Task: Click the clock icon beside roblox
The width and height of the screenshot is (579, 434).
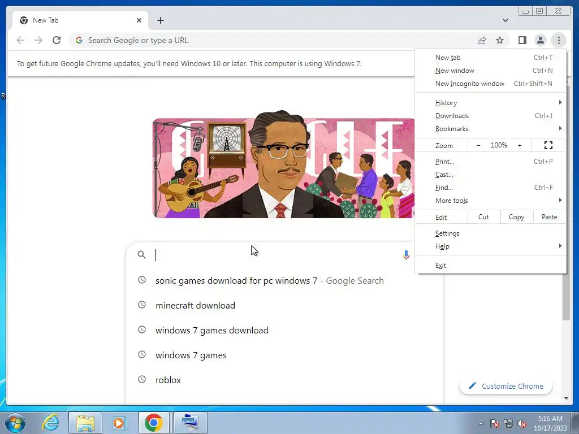Action: tap(142, 379)
